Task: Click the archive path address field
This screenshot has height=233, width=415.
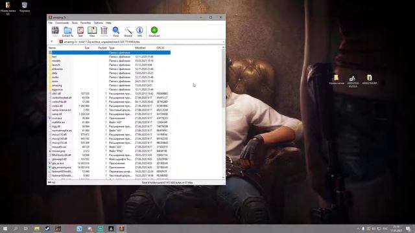Action: 140,41
